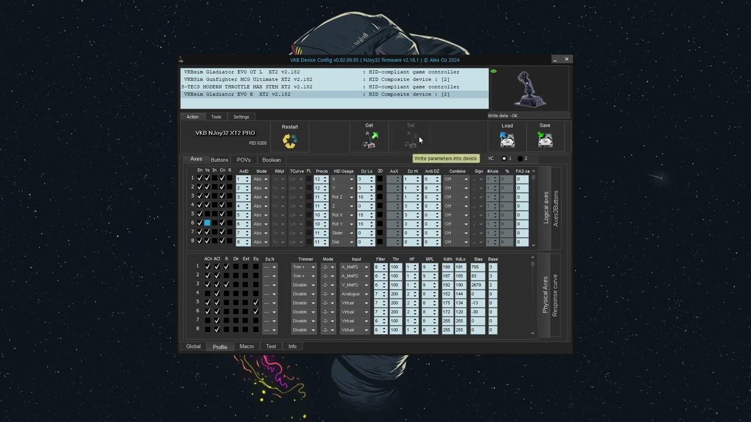This screenshot has height=422, width=751.
Task: Click AxID spinner for logical axis 1
Action: [x=243, y=179]
